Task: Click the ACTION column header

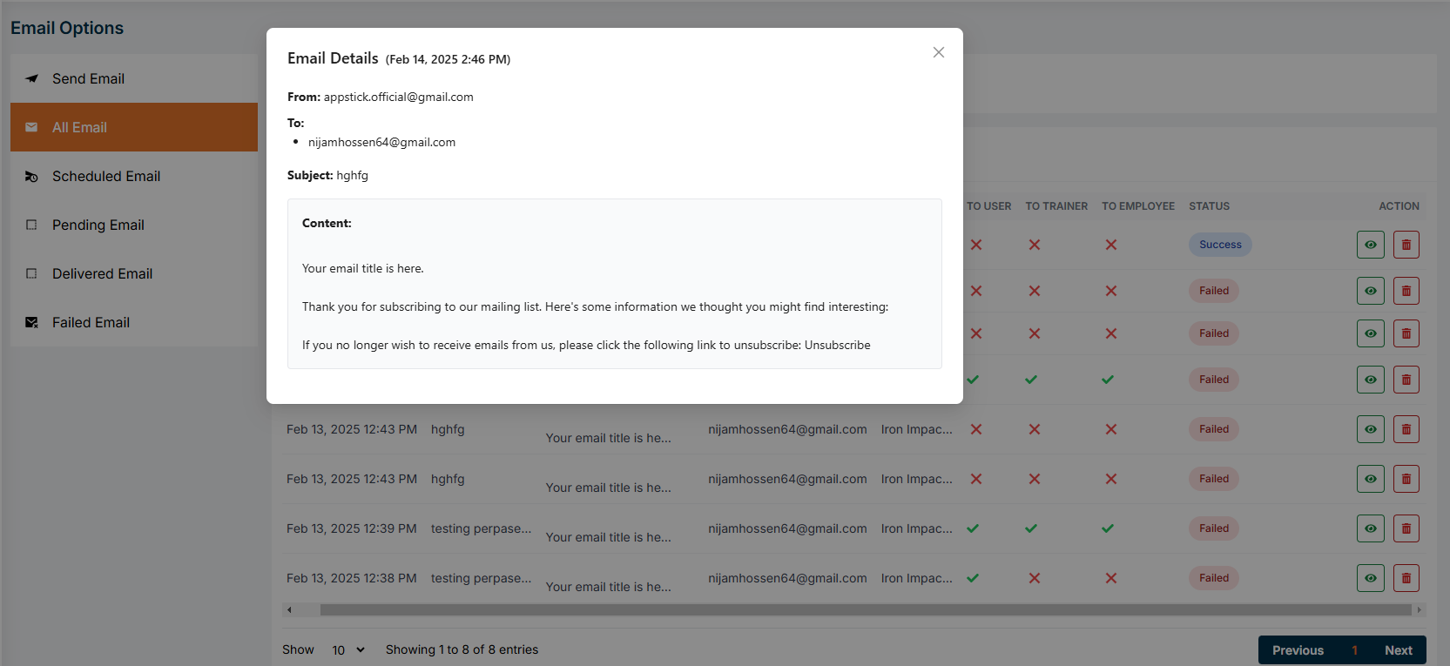Action: pyautogui.click(x=1399, y=206)
